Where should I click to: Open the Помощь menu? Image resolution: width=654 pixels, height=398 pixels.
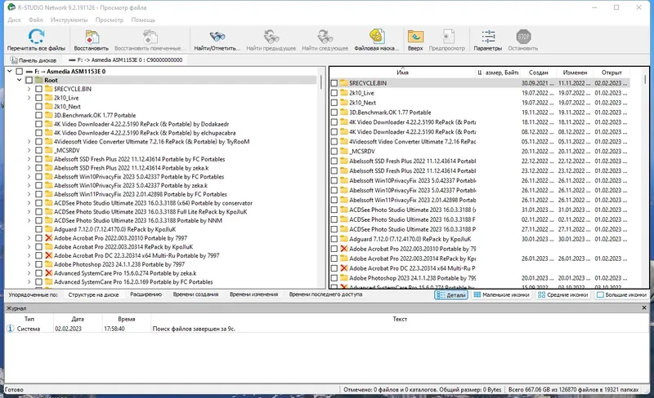coord(143,20)
